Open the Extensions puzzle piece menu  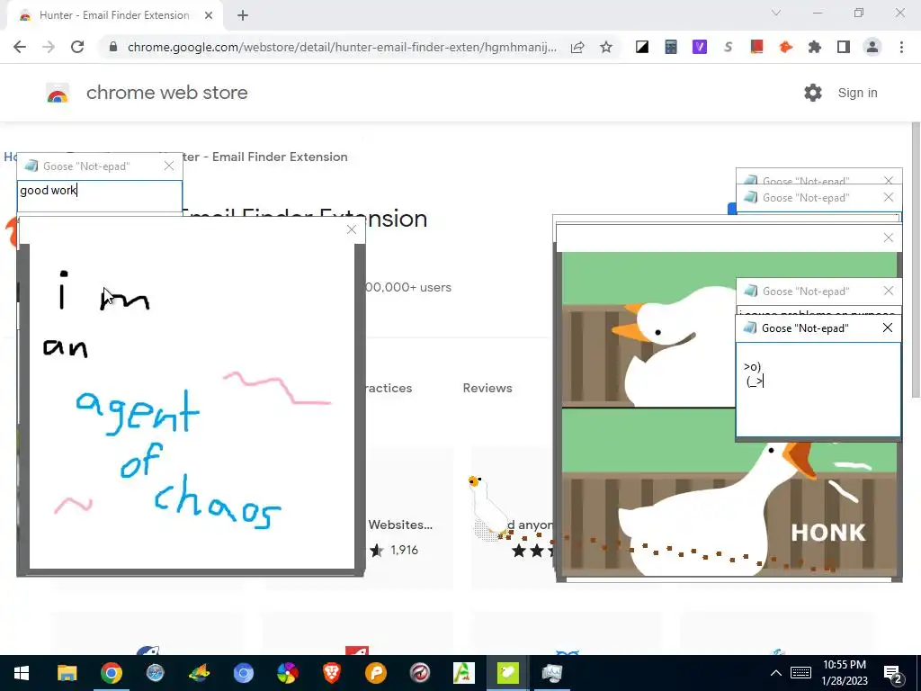[814, 47]
